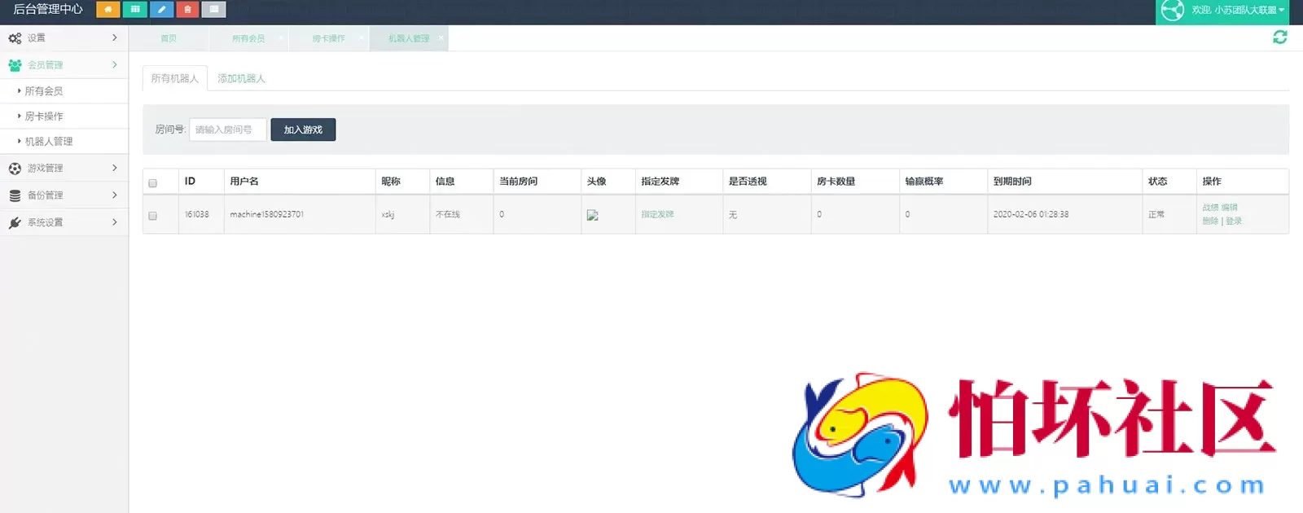
Task: Close the 房卡操作 tab
Action: tap(362, 38)
